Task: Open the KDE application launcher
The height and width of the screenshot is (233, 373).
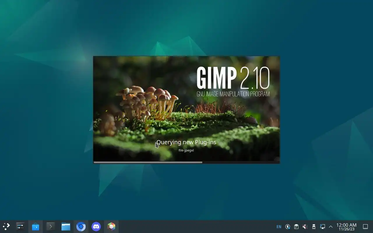Action: click(6, 226)
